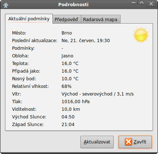This screenshot has height=154, width=158.
Task: Click the sunrise time 04:50
Action: pyautogui.click(x=68, y=117)
